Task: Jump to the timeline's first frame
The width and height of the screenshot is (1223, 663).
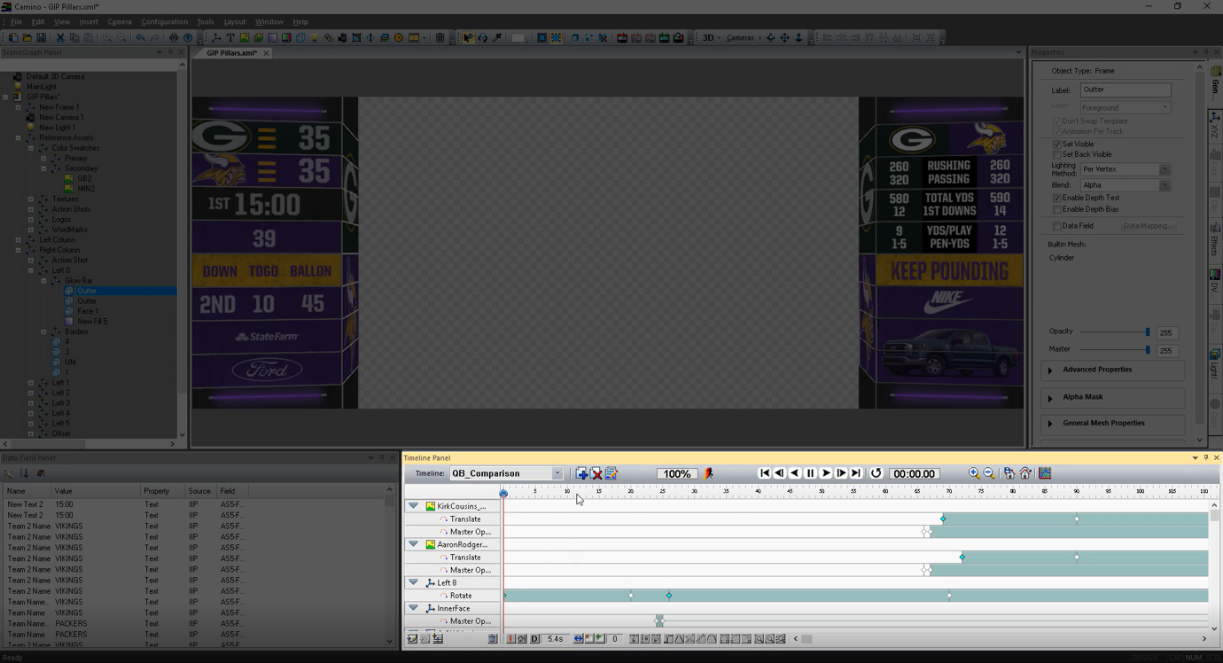Action: click(765, 473)
